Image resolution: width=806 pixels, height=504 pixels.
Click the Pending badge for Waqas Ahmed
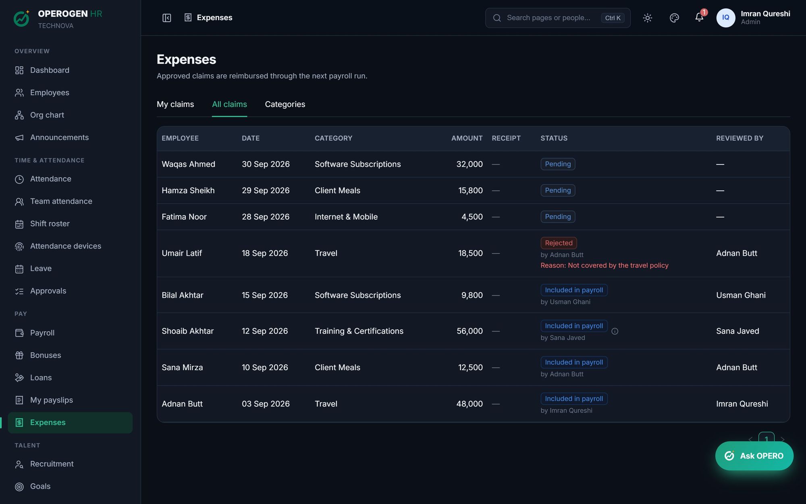coord(558,164)
